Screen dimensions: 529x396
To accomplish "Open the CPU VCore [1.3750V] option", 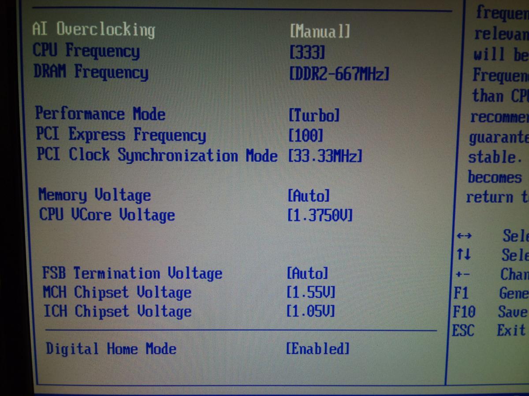I will 320,215.
